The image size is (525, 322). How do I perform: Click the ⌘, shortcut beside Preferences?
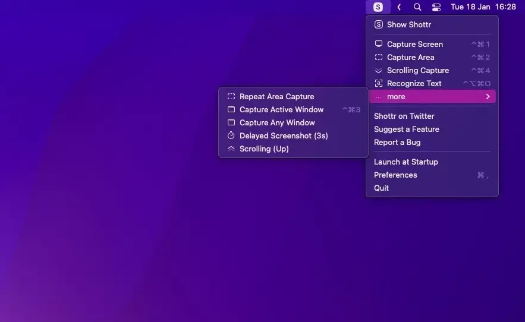pos(483,175)
